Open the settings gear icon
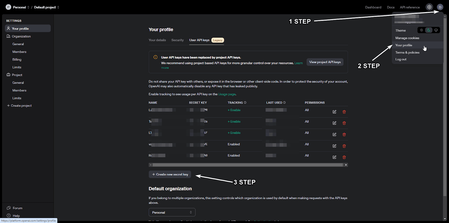 429,7
